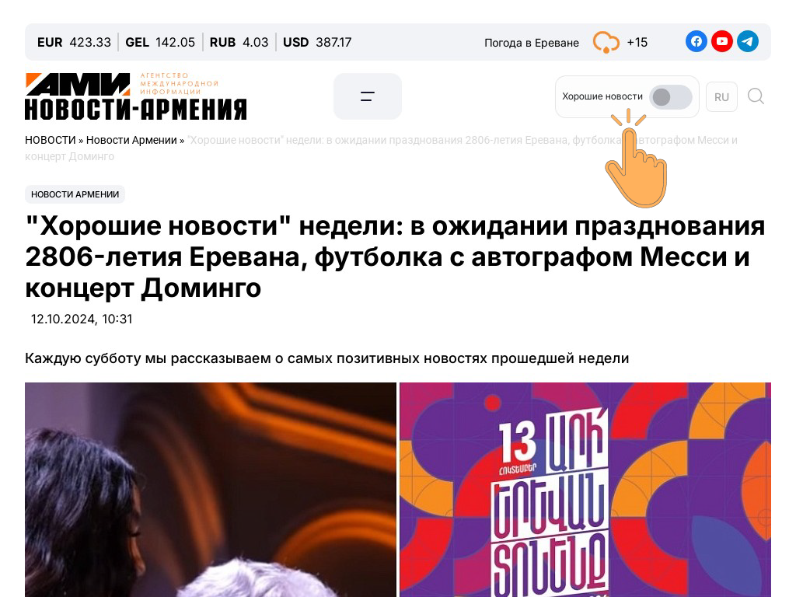Screen dimensions: 796x597
Task: Open the YouTube channel icon
Action: [722, 42]
